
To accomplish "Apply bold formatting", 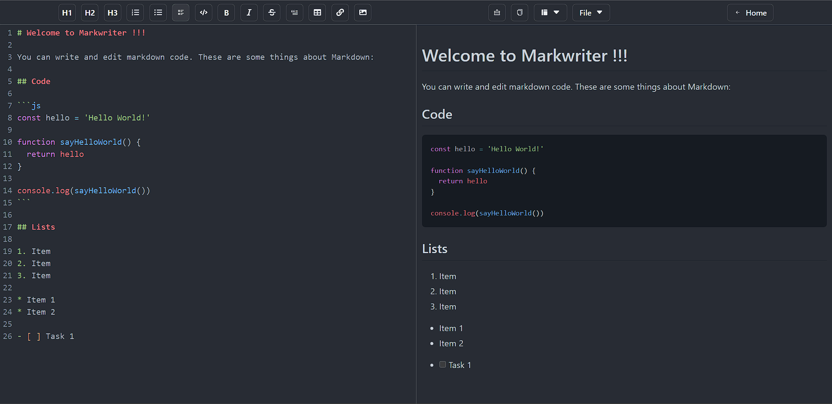I will click(226, 13).
